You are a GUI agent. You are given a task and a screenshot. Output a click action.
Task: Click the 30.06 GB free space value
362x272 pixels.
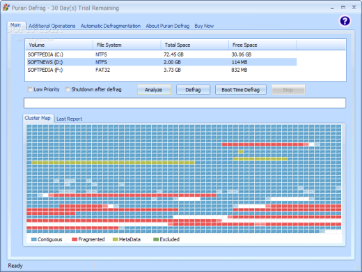point(242,54)
